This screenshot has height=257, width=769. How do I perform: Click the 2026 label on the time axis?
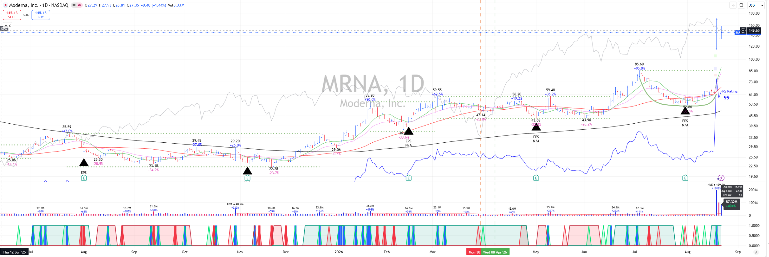click(339, 252)
